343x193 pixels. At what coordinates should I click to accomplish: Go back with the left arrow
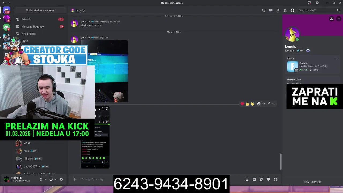pos(4,3)
